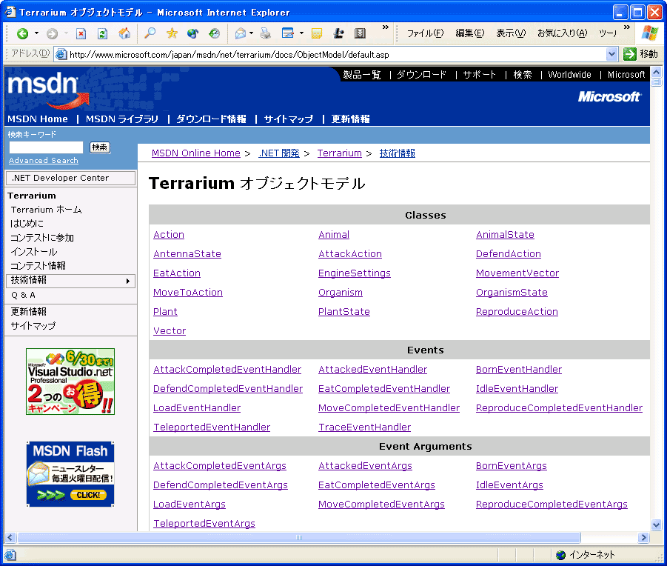Click the 検索 search button

(x=99, y=147)
